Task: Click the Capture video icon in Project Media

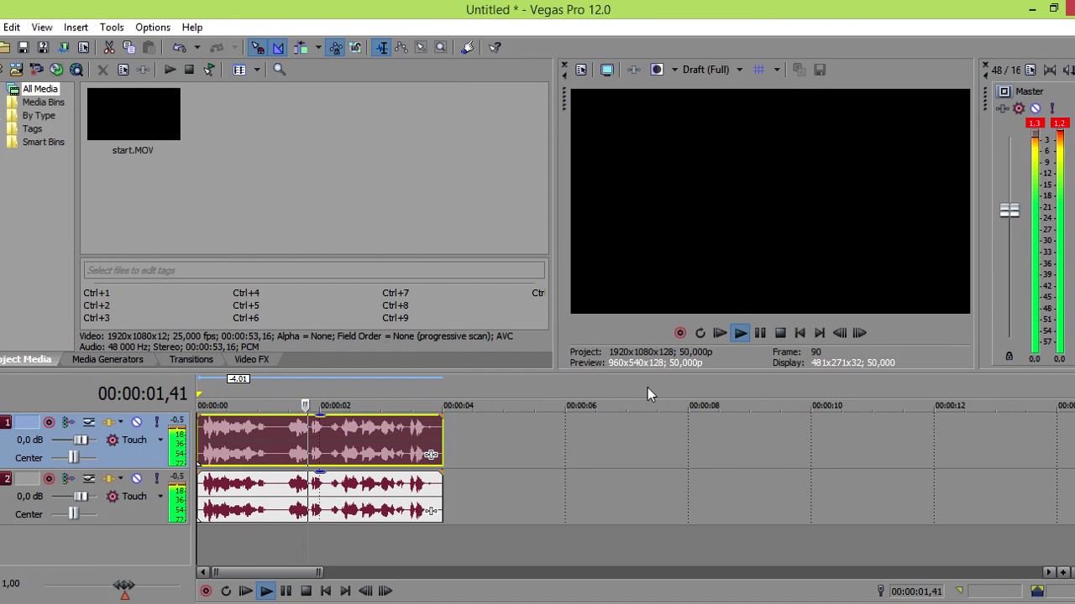Action: 36,70
